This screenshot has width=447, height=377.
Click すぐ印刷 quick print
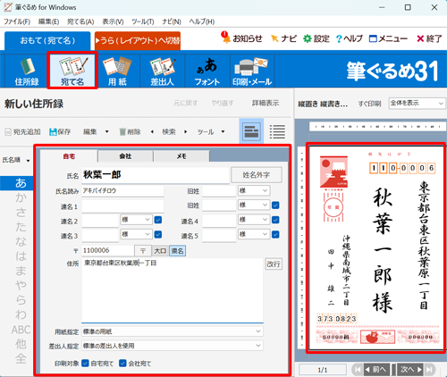369,104
